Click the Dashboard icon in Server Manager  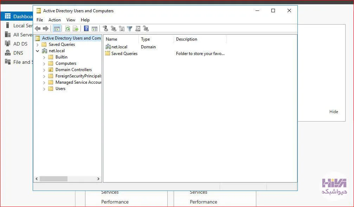[x=8, y=16]
